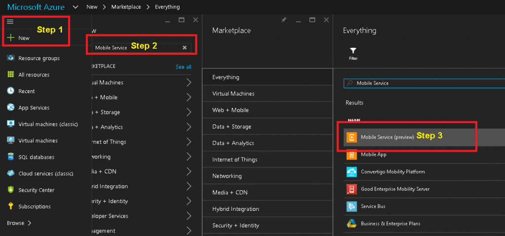Pin the Marketplace blade
This screenshot has width=505, height=236.
pyautogui.click(x=284, y=20)
